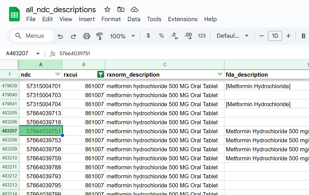Image resolution: width=309 pixels, height=195 pixels.
Task: Toggle bold formatting
Action: click(x=303, y=36)
